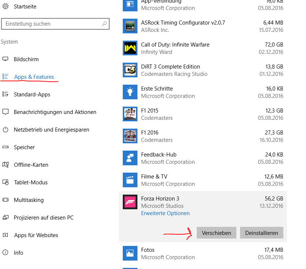
Task: Click the Speicher drive icon
Action: pyautogui.click(x=5, y=147)
